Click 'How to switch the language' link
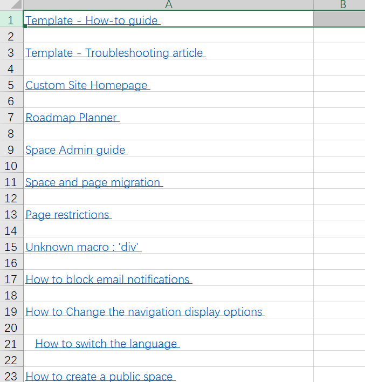This screenshot has height=382, width=365. click(x=107, y=344)
